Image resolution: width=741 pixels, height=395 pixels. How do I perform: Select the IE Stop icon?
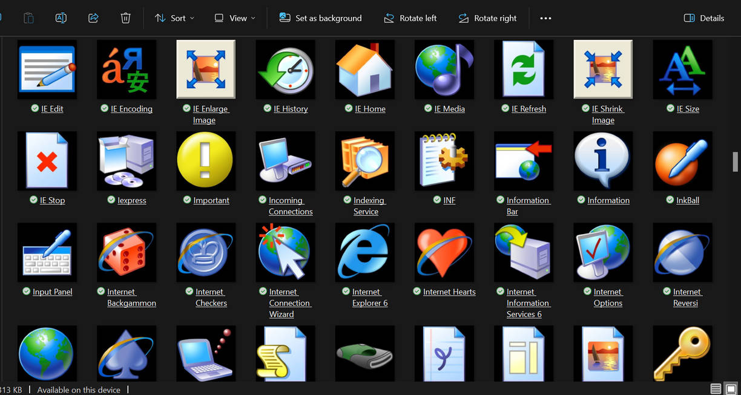[x=47, y=160]
